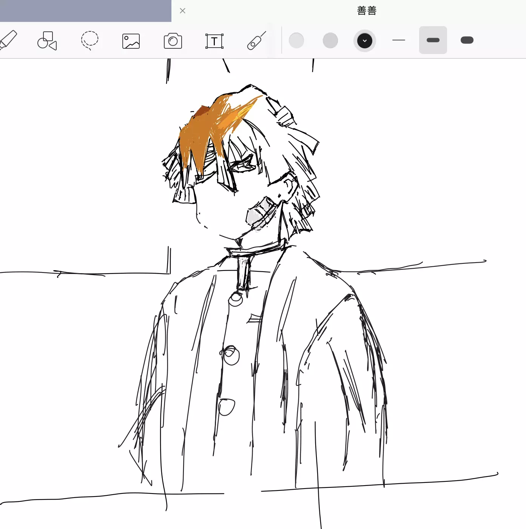Image resolution: width=526 pixels, height=529 pixels.
Task: Pick the middle gray color preset
Action: 330,40
